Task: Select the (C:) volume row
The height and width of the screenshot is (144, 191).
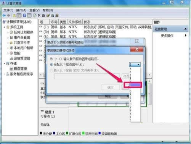Action: (95, 27)
